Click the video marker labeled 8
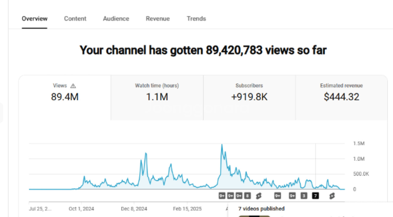Screen dimensions: 393x217 [248, 195]
